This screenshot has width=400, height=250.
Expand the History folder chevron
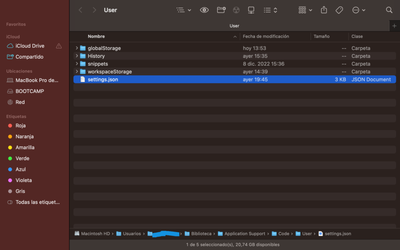[x=77, y=56]
